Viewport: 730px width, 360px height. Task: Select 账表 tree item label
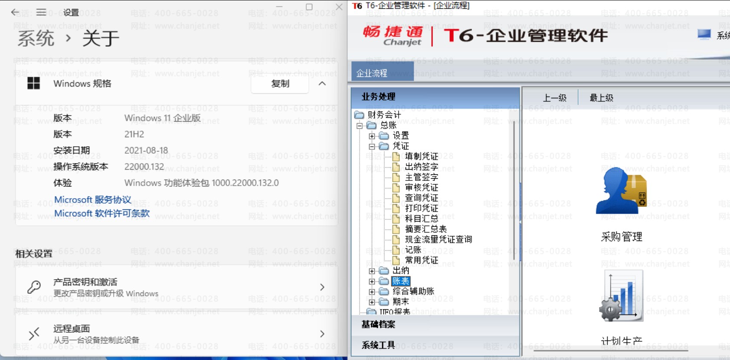(401, 281)
